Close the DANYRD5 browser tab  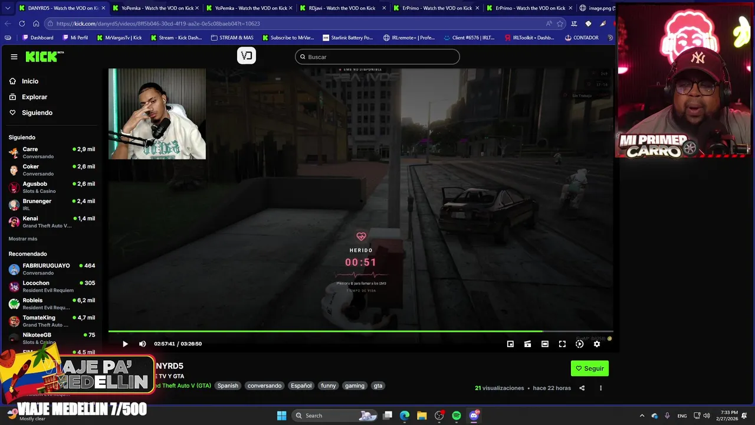click(103, 8)
